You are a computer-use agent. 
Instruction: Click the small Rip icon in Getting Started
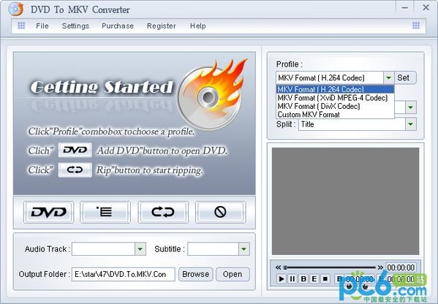point(75,170)
